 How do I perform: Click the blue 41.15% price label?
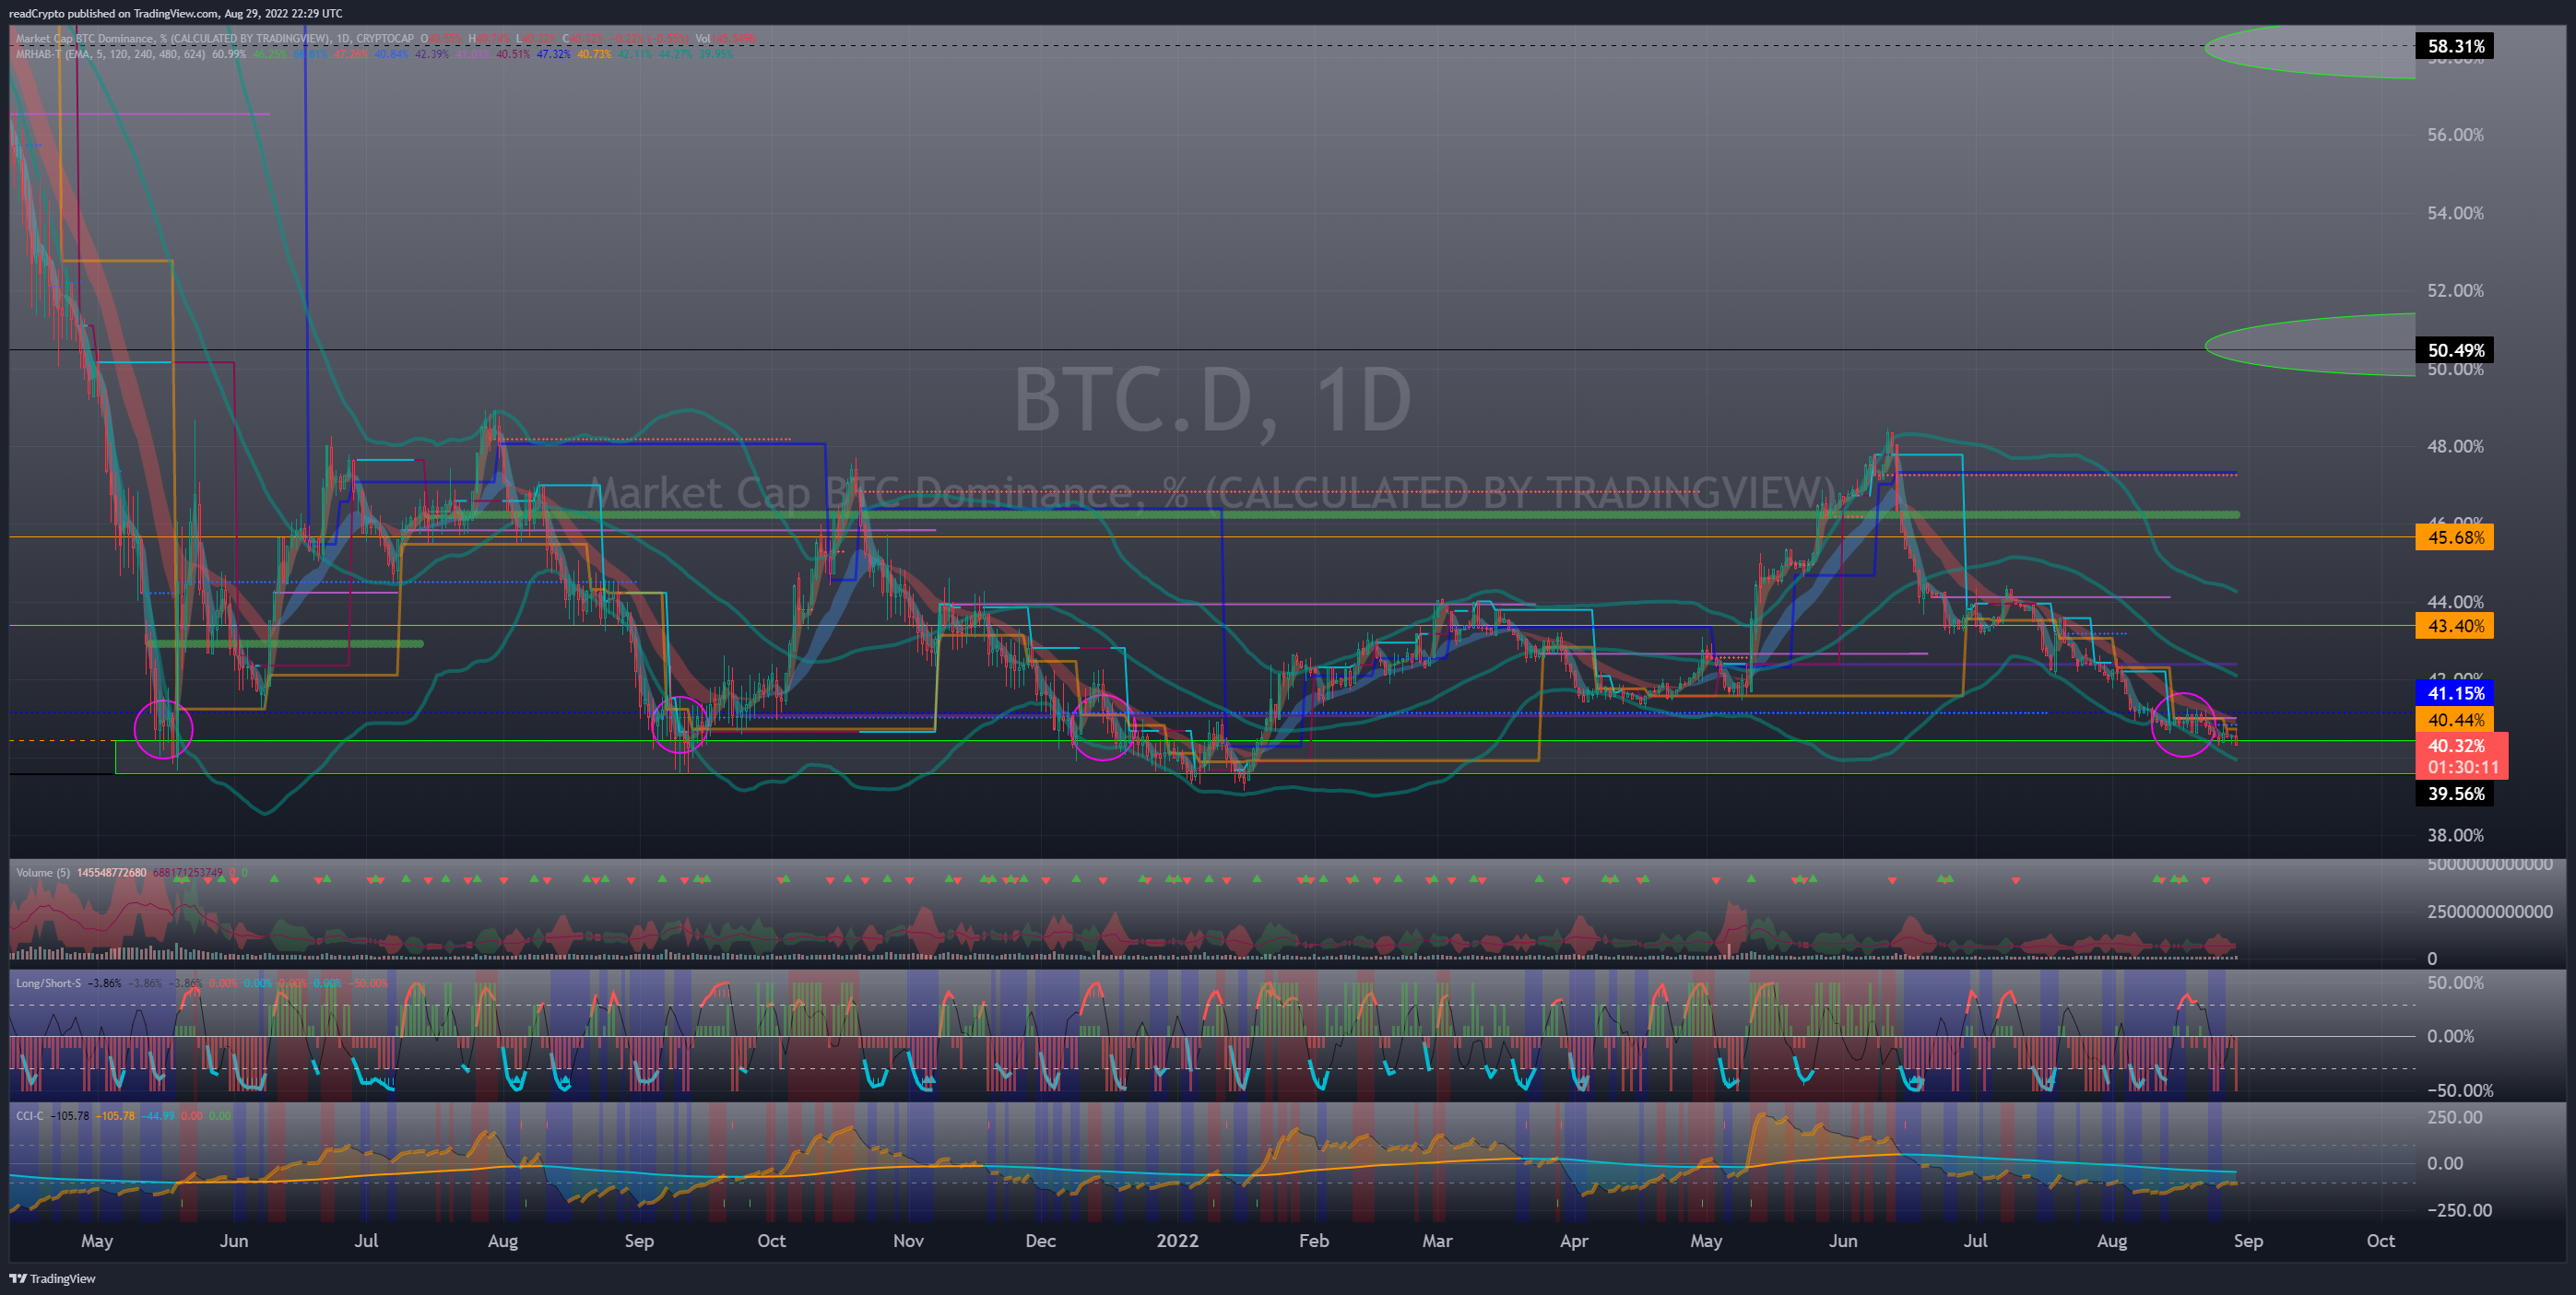(x=2455, y=693)
